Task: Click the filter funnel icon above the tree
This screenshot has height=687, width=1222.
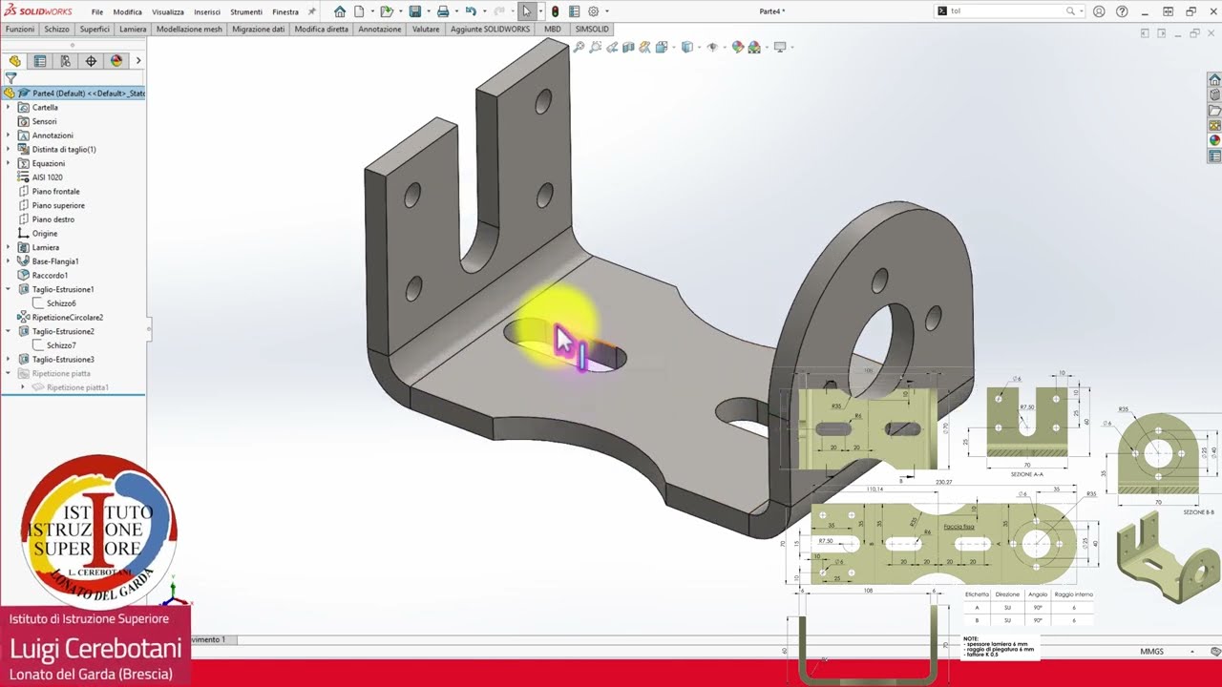Action: [11, 78]
